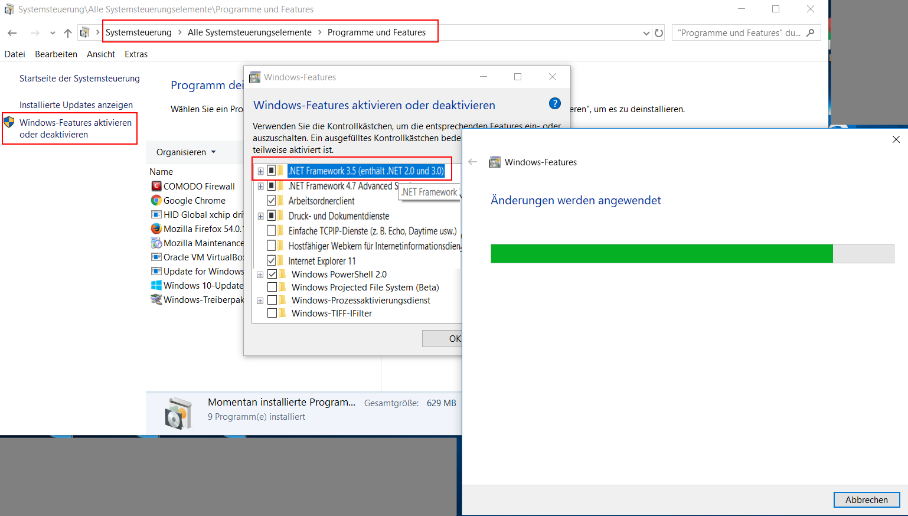Expand Druck- und Dokumentdienste node
Image resolution: width=908 pixels, height=516 pixels.
tap(260, 216)
